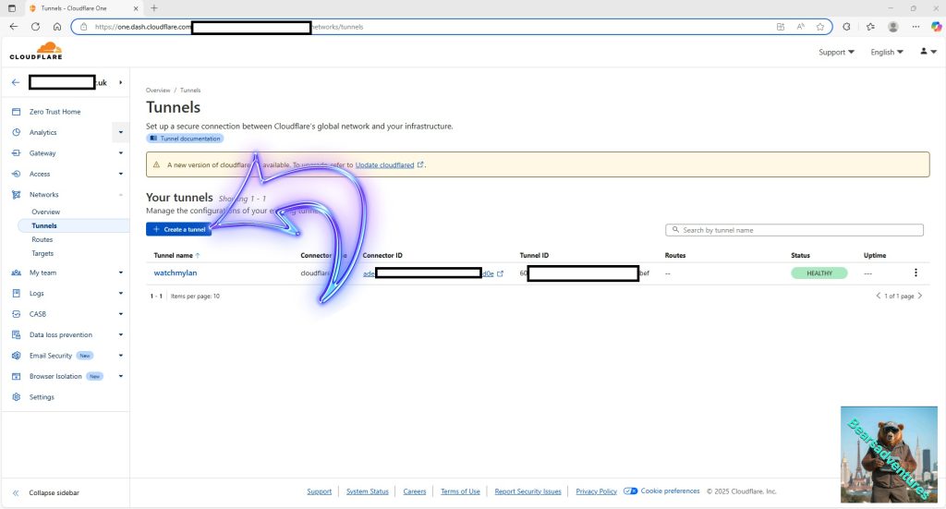Click the Zero Trust Home sidebar icon

pyautogui.click(x=16, y=112)
